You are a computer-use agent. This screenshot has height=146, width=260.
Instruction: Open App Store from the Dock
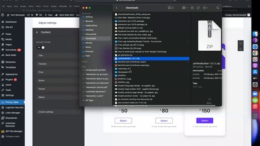255,72
